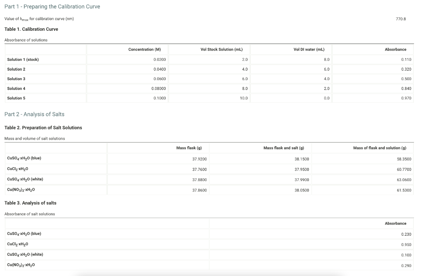Select white CuSO4 flask-and-salt mass 37.9900
This screenshot has width=421, height=276.
302,180
